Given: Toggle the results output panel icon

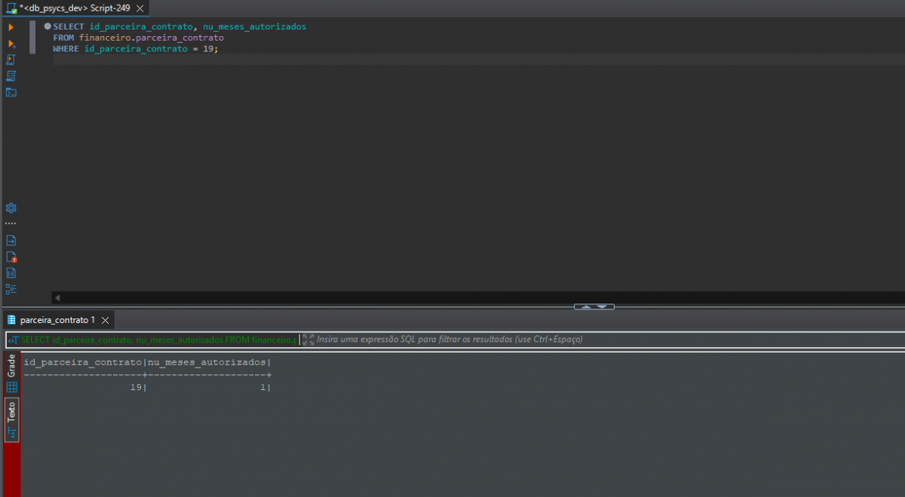Looking at the screenshot, I should 11,240.
